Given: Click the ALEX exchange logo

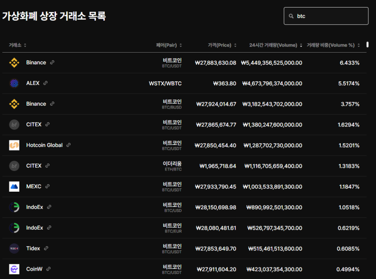Looking at the screenshot, I should click(x=14, y=84).
